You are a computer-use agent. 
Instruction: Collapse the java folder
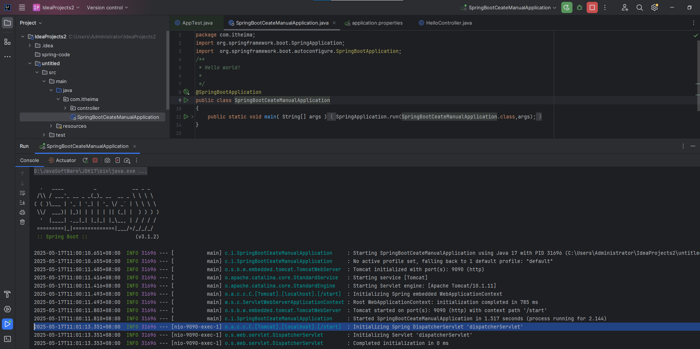(51, 90)
